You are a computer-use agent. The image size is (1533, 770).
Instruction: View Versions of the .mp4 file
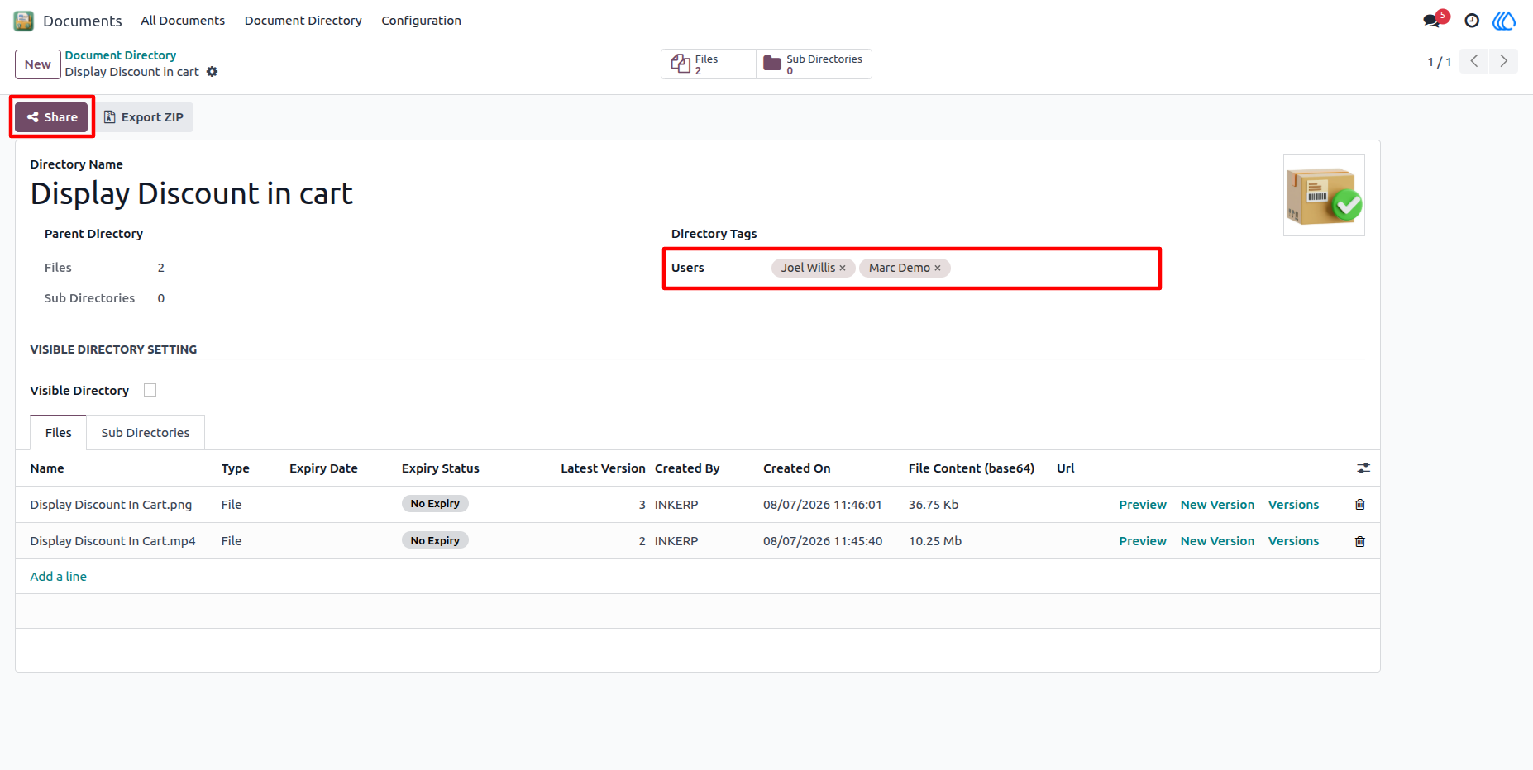[x=1294, y=541]
